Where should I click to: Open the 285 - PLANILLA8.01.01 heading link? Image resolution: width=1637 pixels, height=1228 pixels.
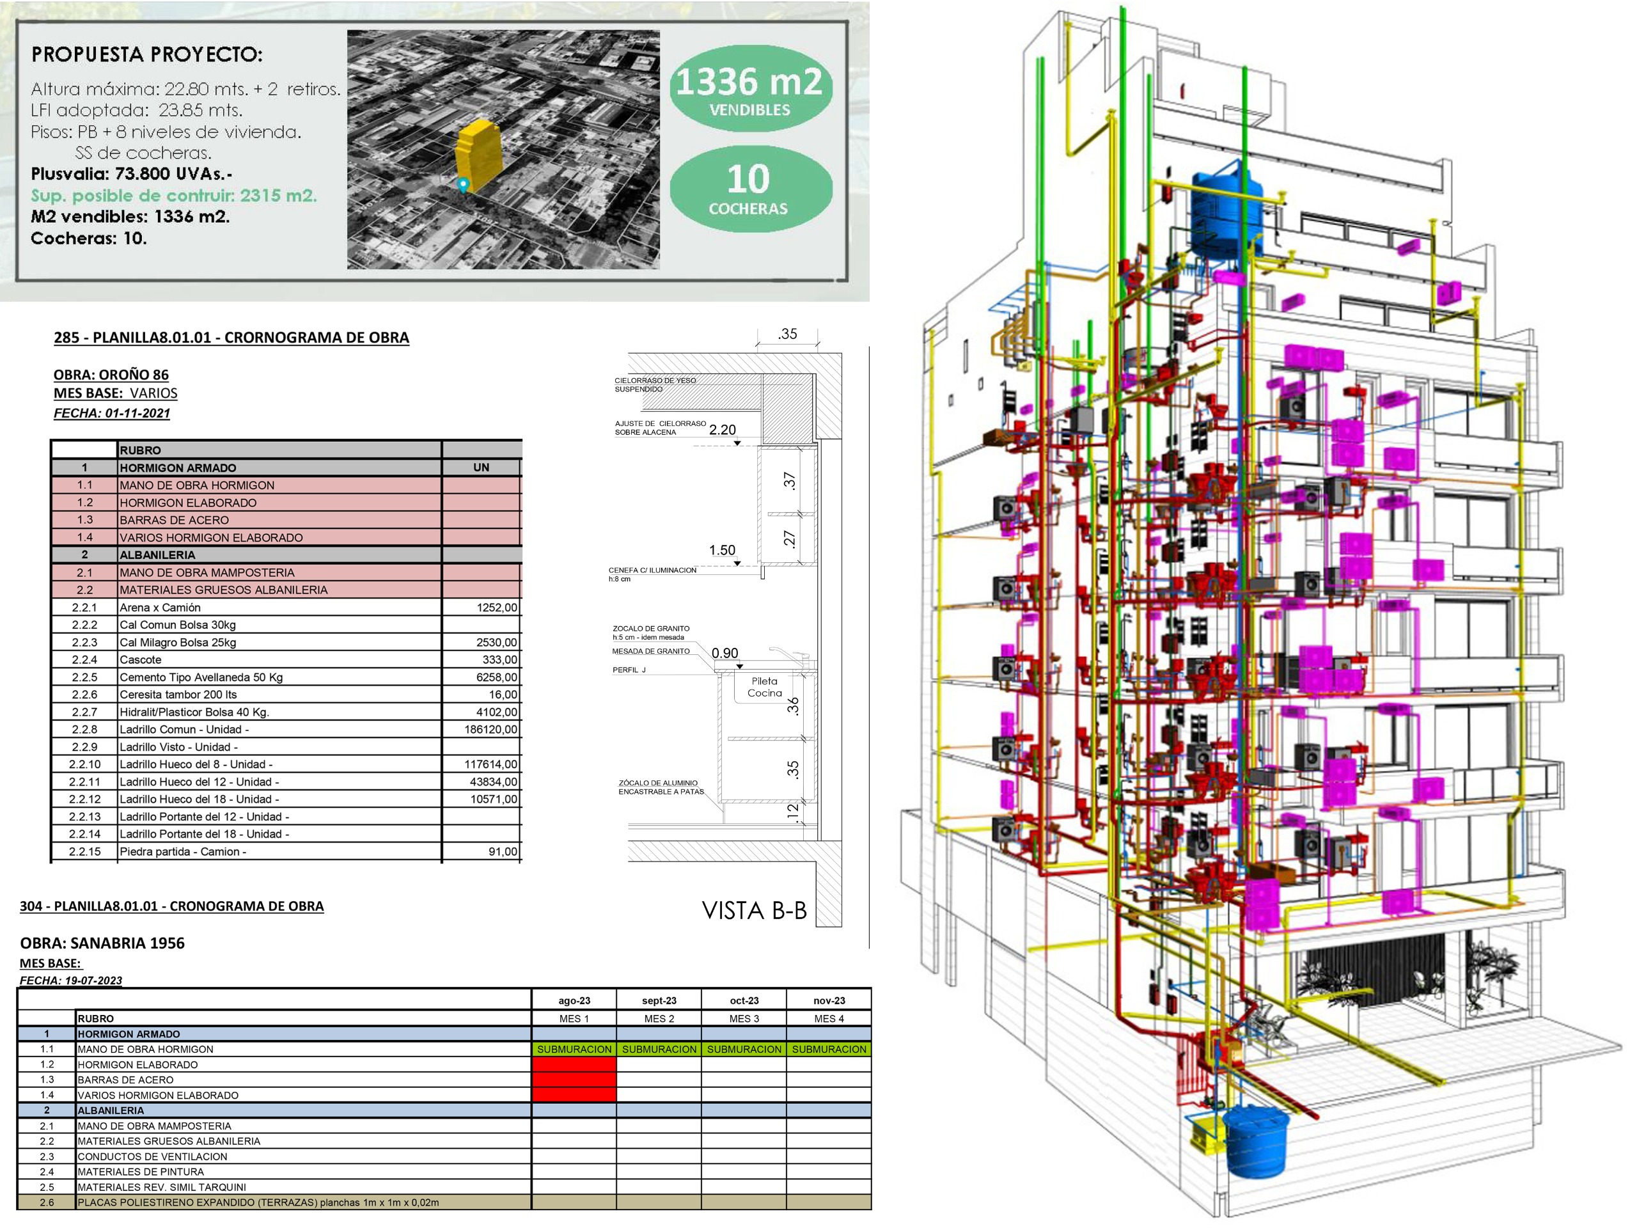tap(231, 338)
